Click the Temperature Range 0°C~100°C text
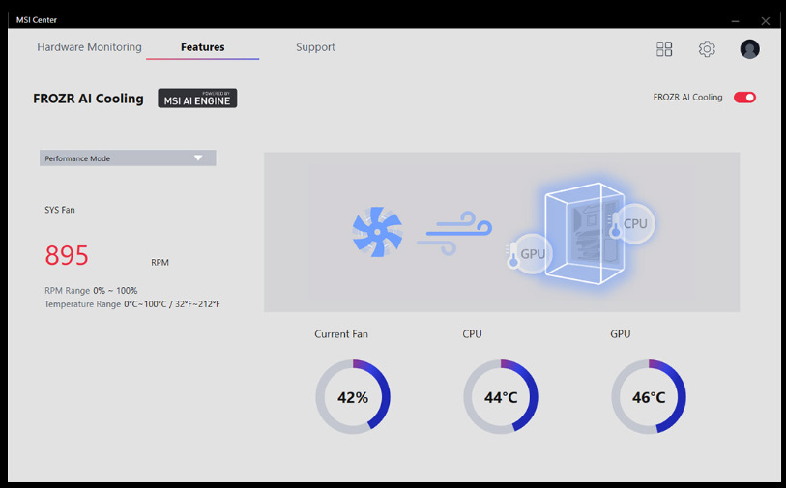Viewport: 786px width, 488px height. point(132,304)
